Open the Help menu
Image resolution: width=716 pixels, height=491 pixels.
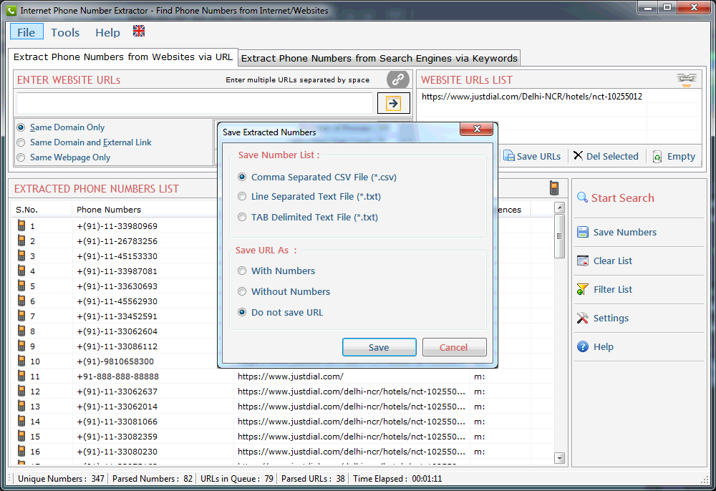(108, 32)
